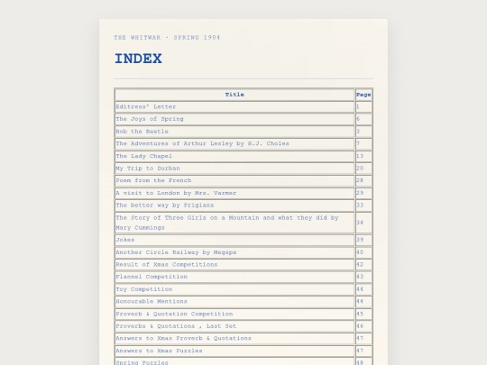
Task: Click page number 13 for The Lady Chapel
Action: [363, 156]
